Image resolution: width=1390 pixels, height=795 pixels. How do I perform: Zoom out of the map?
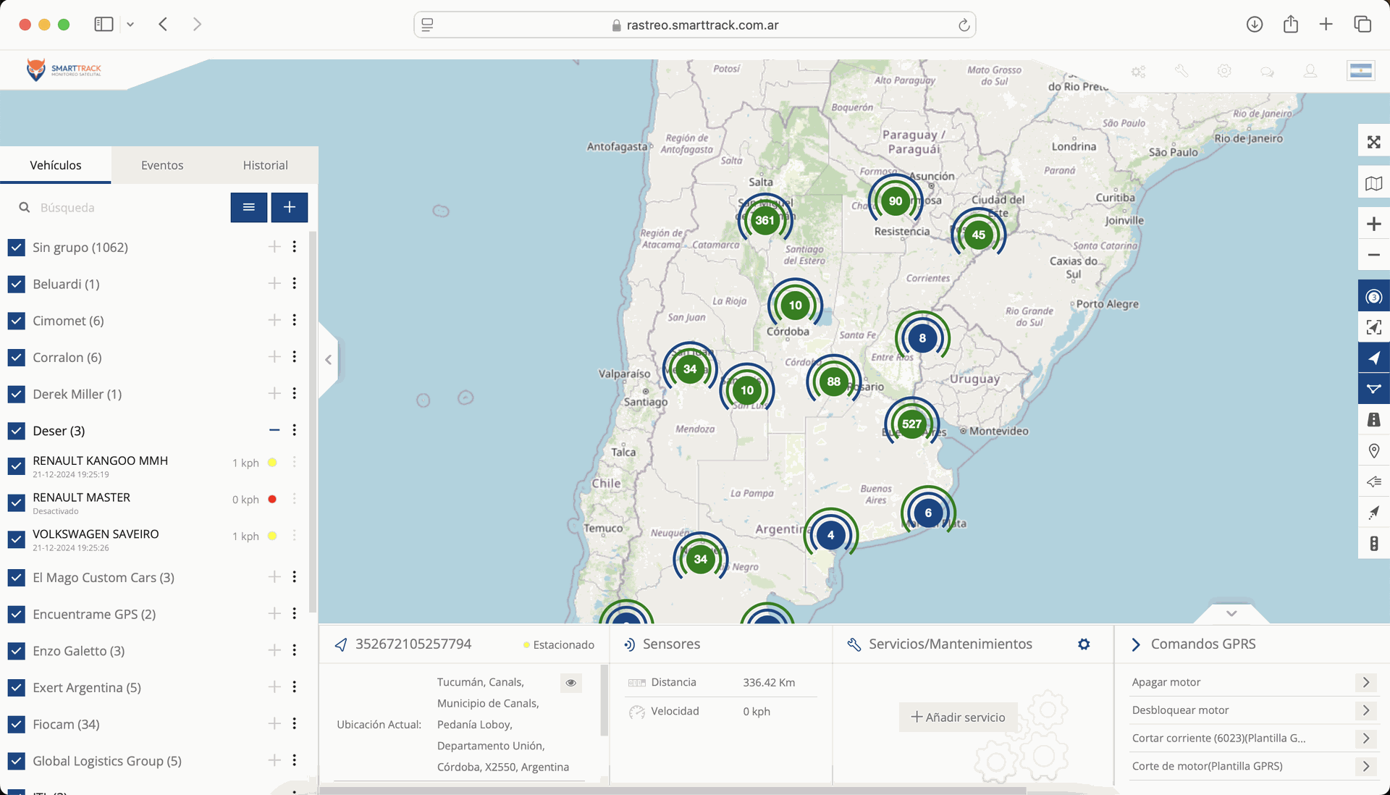click(1373, 255)
